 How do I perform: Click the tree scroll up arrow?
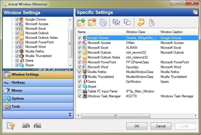pos(70,20)
